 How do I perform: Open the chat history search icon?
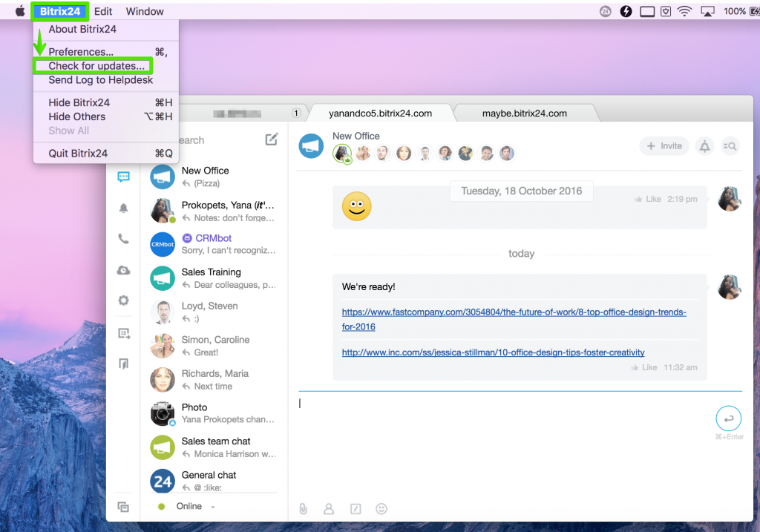point(730,146)
